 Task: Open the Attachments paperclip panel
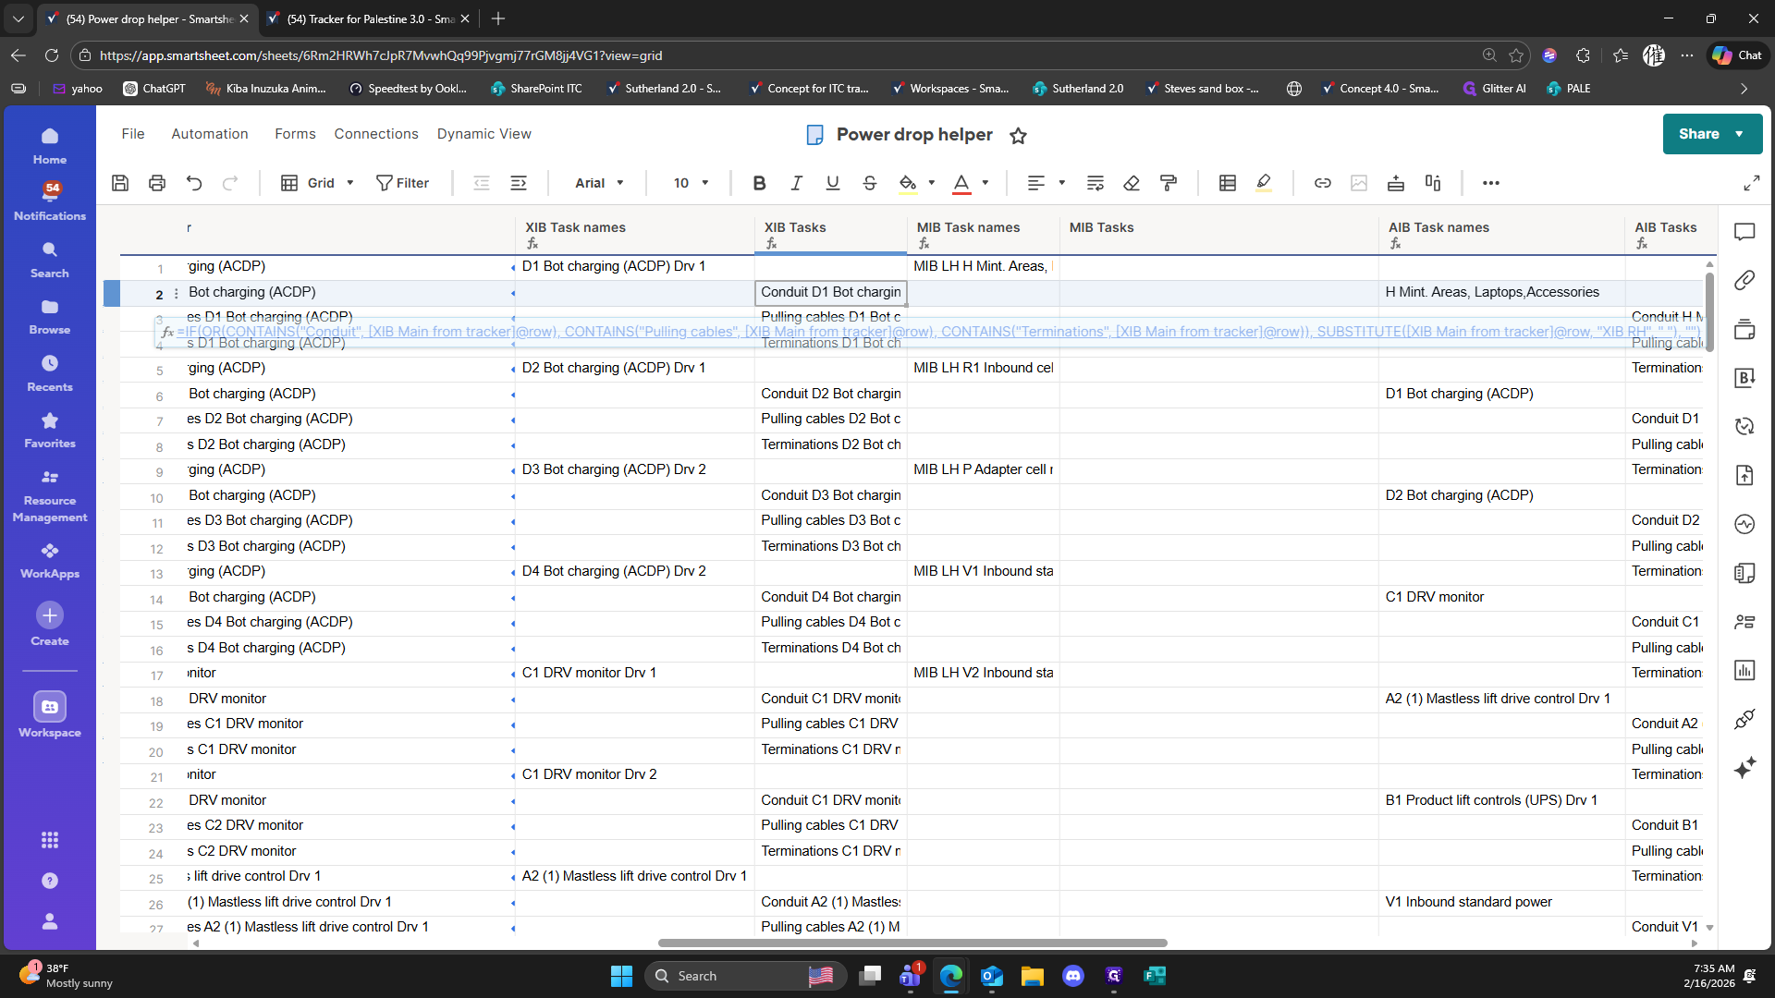click(1744, 280)
